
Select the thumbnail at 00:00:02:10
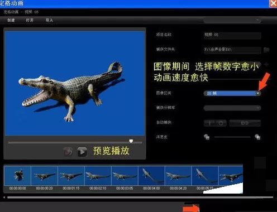(98, 176)
